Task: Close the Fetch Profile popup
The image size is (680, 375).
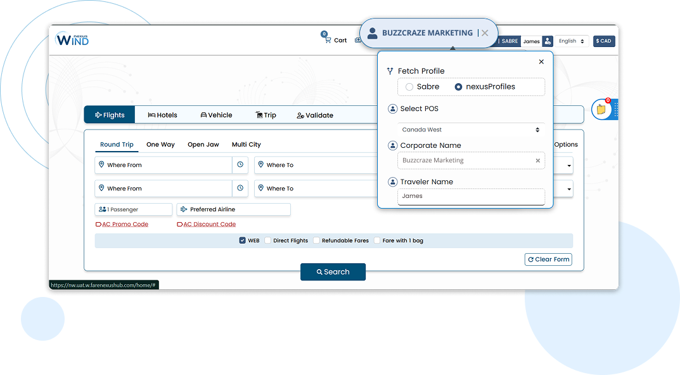Action: (x=541, y=62)
